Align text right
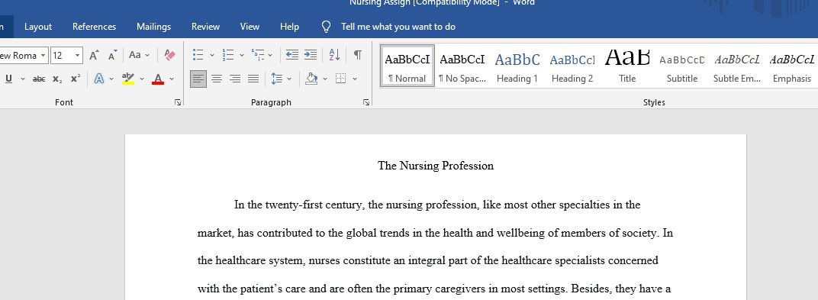Image resolution: width=818 pixels, height=300 pixels. 235,79
